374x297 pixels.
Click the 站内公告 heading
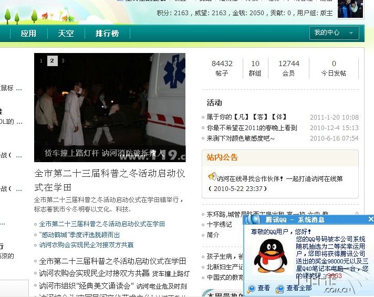[x=222, y=157]
